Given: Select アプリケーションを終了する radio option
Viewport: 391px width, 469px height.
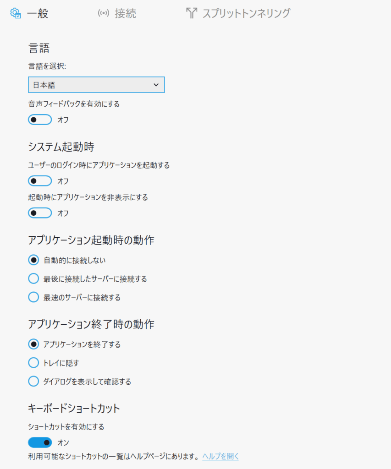Looking at the screenshot, I should click(x=33, y=344).
